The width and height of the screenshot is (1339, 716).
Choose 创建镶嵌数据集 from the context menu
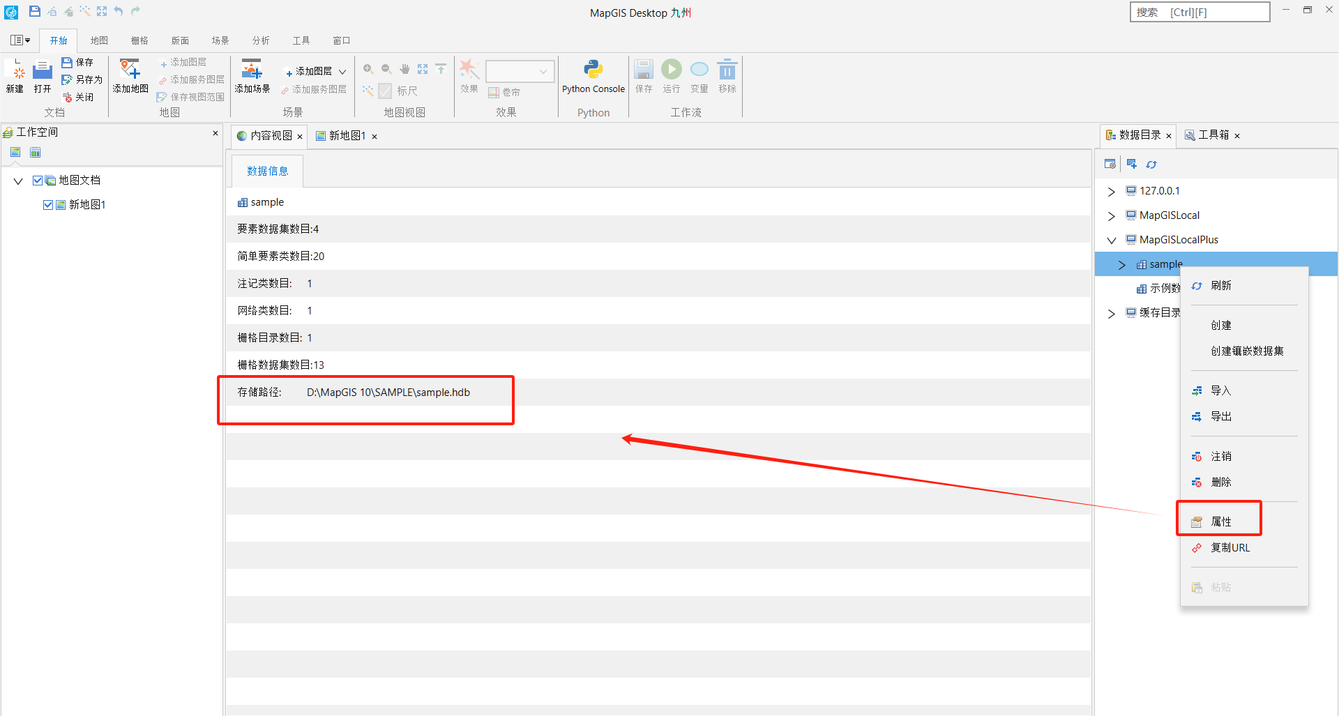(1244, 351)
